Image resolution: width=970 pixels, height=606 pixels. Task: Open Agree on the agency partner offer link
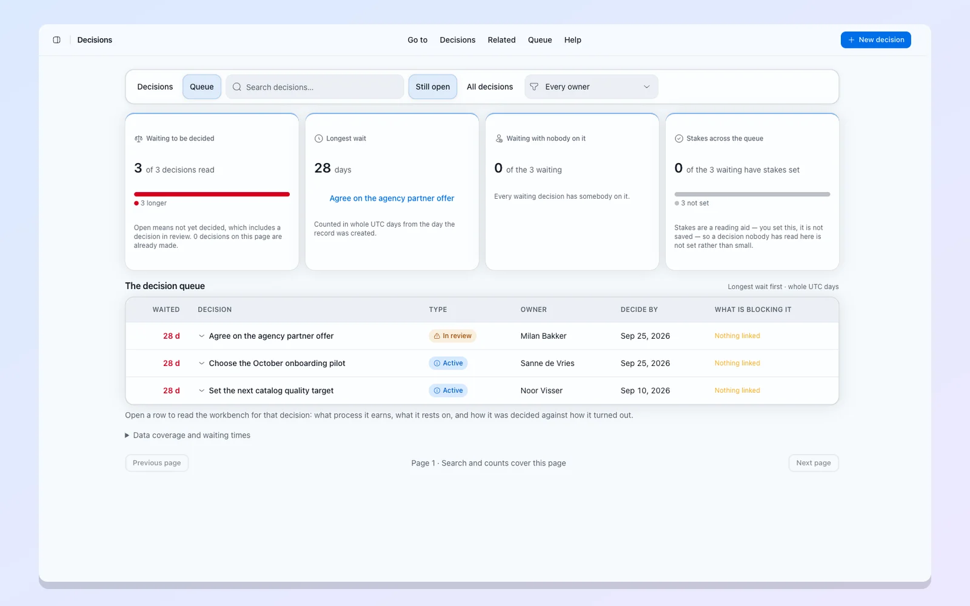click(x=392, y=198)
